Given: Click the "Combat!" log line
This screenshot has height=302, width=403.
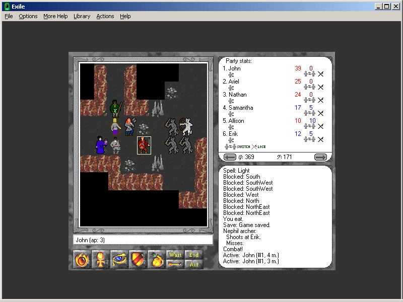Looking at the screenshot, I should (x=233, y=249).
